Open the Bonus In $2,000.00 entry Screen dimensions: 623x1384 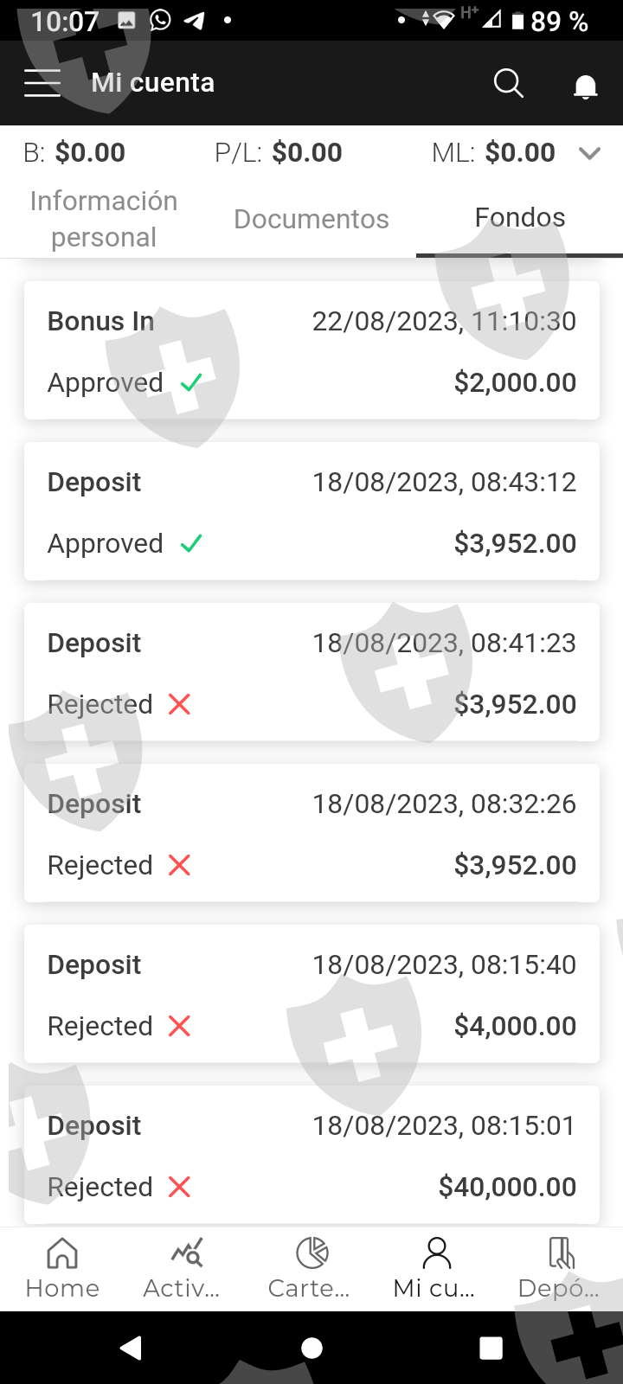click(311, 350)
